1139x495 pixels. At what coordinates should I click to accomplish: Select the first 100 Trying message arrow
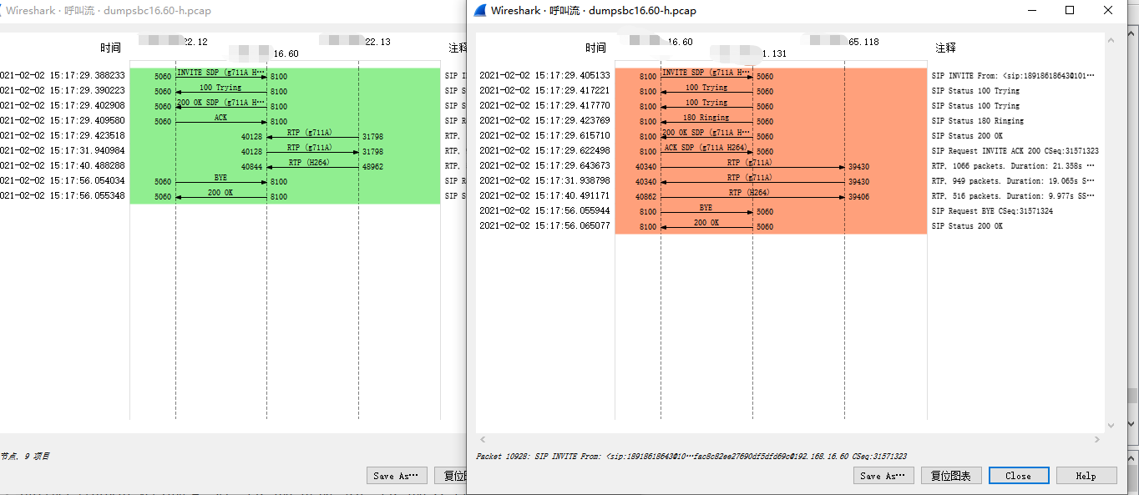point(706,90)
